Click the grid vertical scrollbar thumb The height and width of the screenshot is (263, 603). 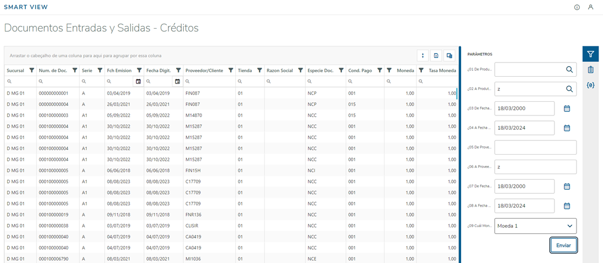(x=457, y=93)
